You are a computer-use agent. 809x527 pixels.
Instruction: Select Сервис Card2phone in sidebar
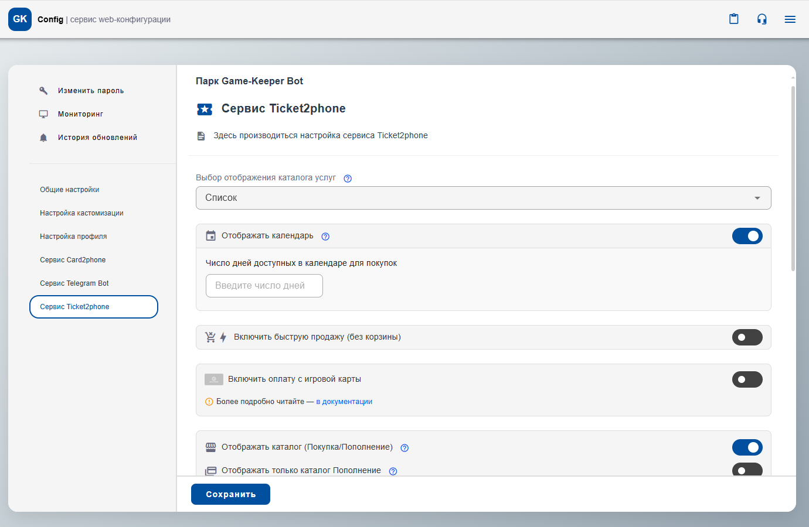click(x=73, y=260)
